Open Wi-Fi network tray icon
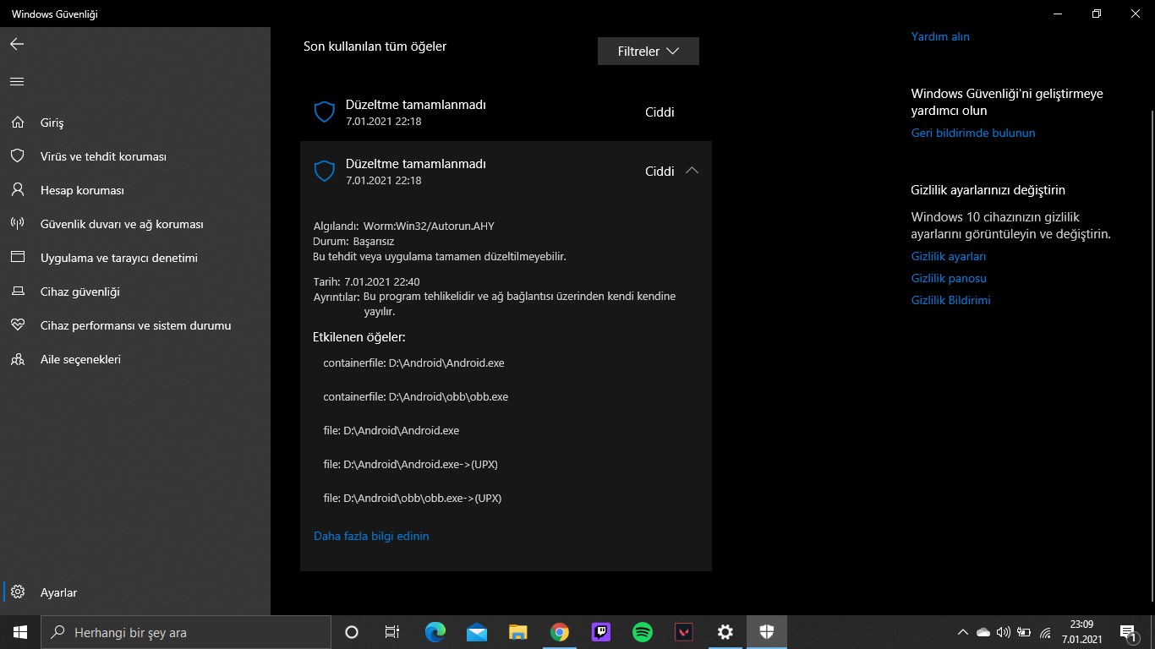 coord(1045,632)
